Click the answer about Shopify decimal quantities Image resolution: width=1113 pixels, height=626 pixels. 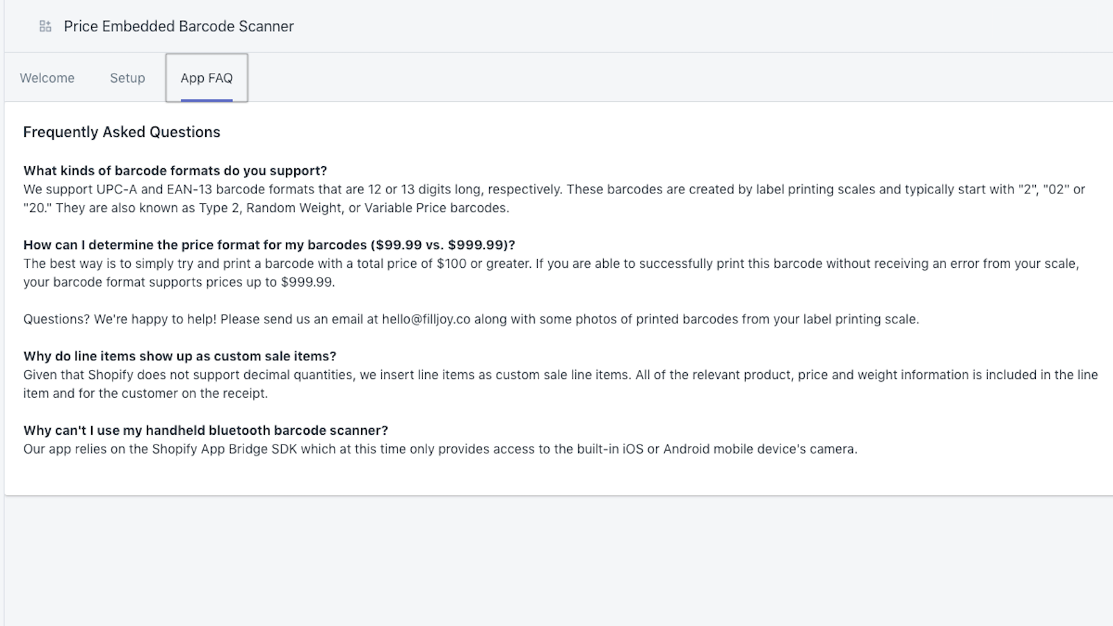(561, 375)
